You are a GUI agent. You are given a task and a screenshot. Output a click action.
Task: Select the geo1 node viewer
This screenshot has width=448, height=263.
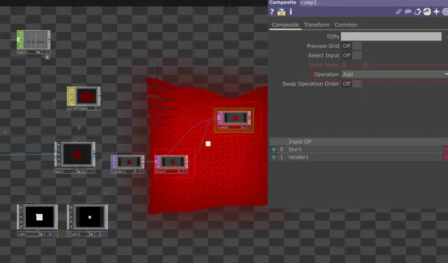(x=77, y=154)
